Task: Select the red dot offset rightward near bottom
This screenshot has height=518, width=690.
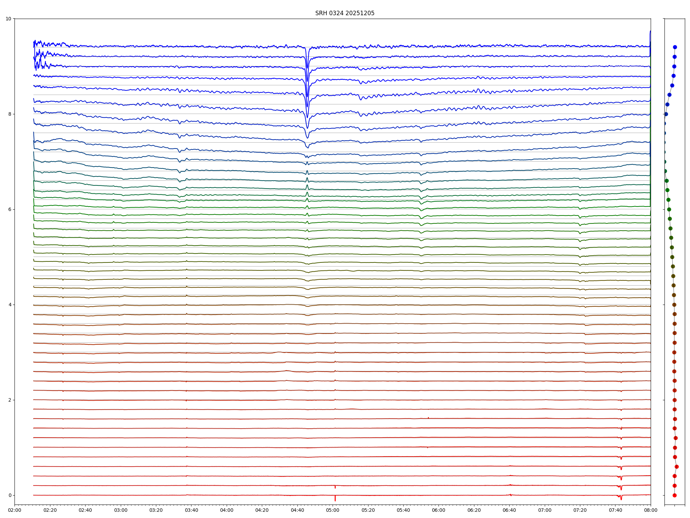Action: click(677, 467)
